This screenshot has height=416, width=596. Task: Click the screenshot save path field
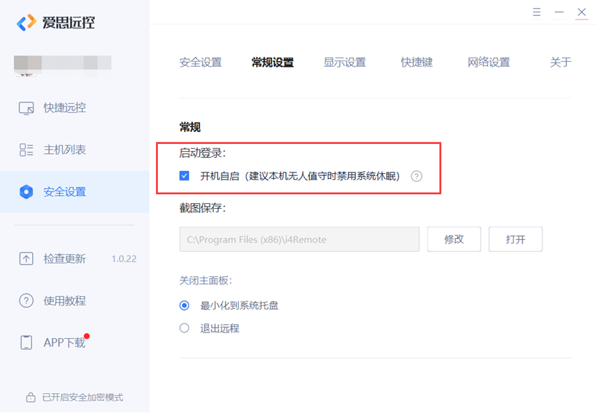pyautogui.click(x=299, y=239)
